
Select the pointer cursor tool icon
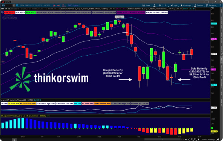coord(198,139)
